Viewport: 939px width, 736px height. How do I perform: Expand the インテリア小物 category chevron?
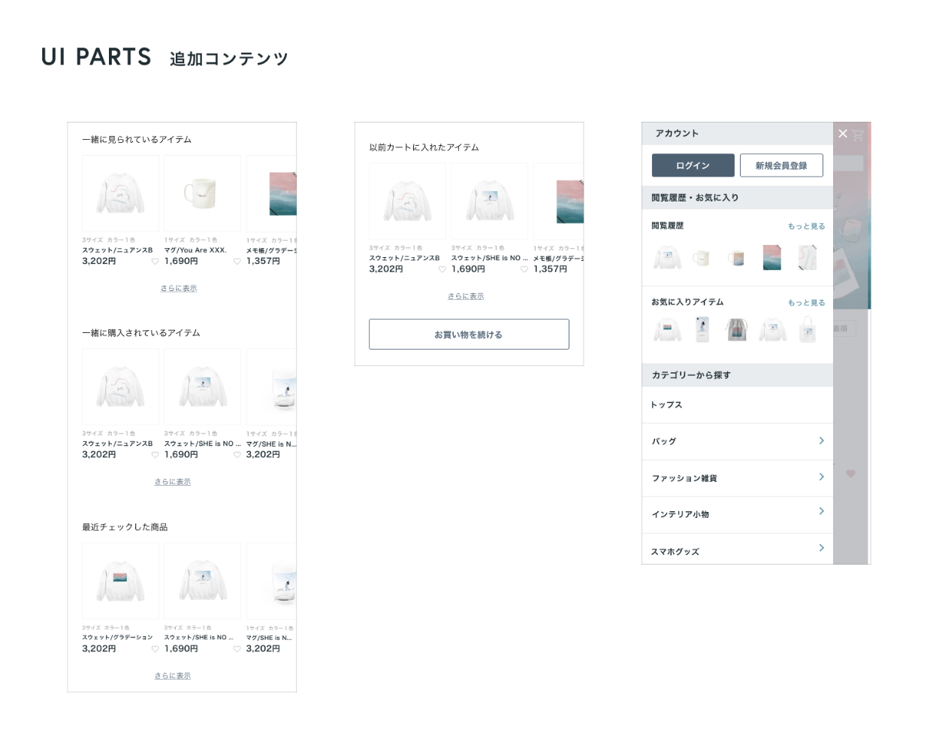click(822, 511)
